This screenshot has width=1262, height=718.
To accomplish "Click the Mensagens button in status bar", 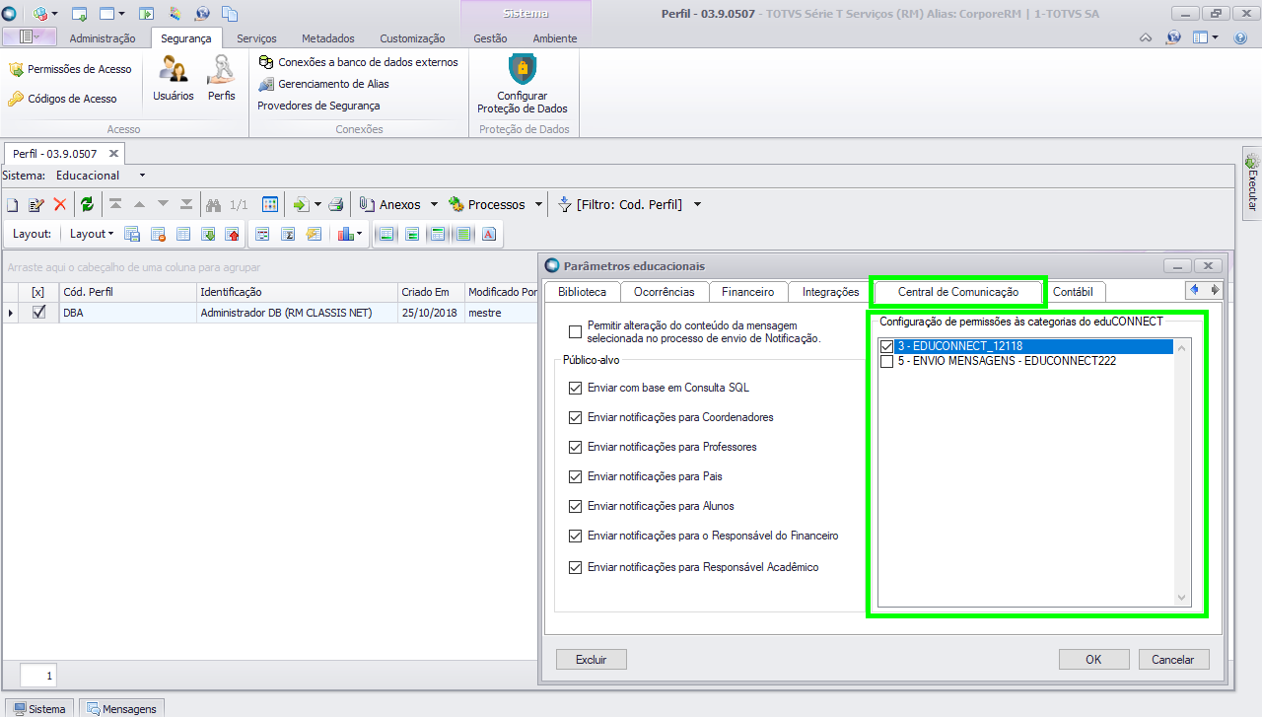I will tap(121, 708).
